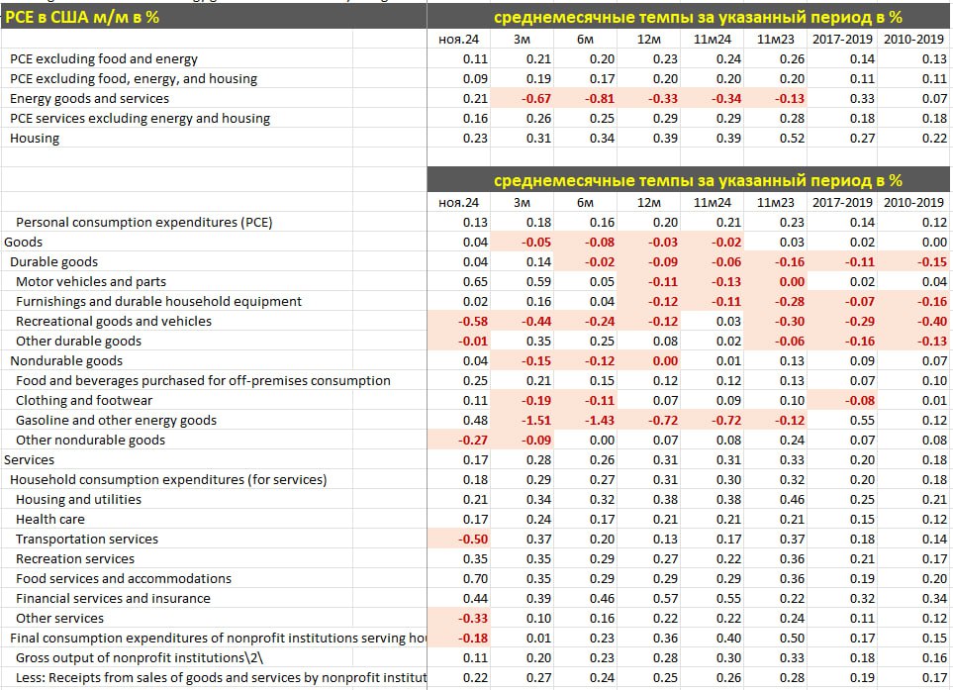Select the 'ноя.24' header in the top table
This screenshot has width=953, height=690.
pyautogui.click(x=459, y=40)
